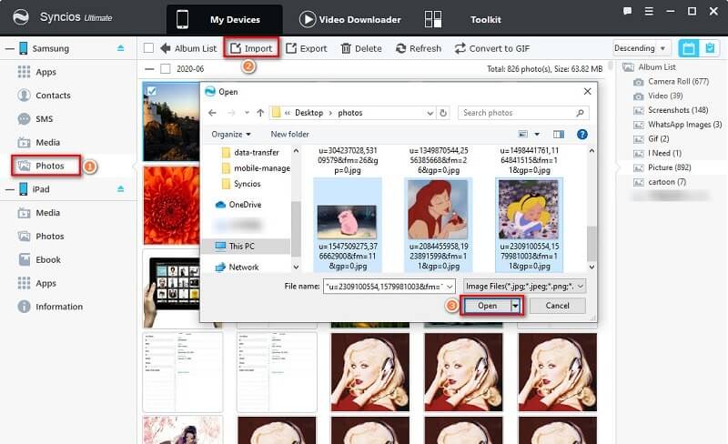Expand the address path dropdown

[x=430, y=113]
